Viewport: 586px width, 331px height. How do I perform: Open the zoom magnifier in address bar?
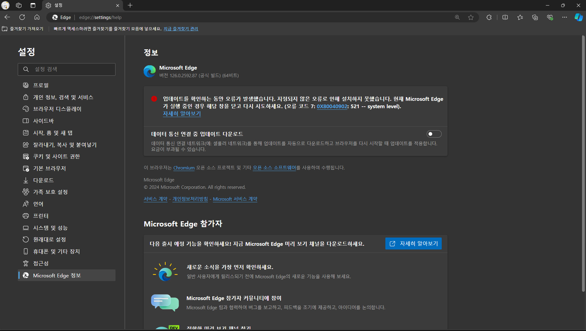pyautogui.click(x=457, y=17)
